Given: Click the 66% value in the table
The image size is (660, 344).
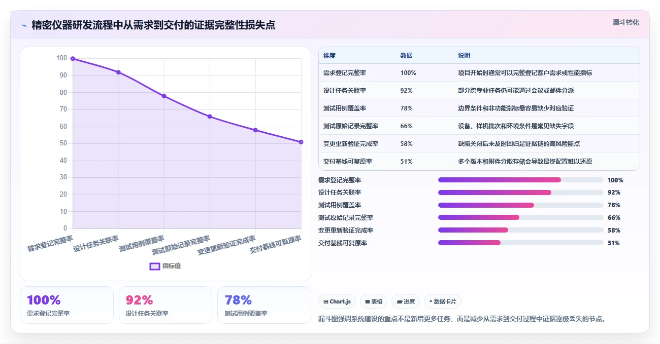Looking at the screenshot, I should (x=406, y=126).
